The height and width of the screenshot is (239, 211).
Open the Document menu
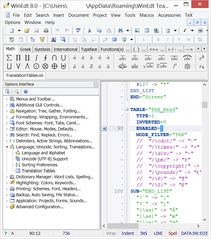(x=79, y=15)
